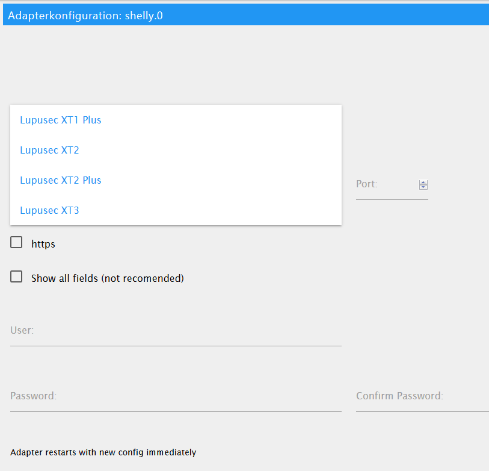Viewport: 489px width, 471px height.
Task: Click the 'Password:' placeholder label
Action: 34,396
